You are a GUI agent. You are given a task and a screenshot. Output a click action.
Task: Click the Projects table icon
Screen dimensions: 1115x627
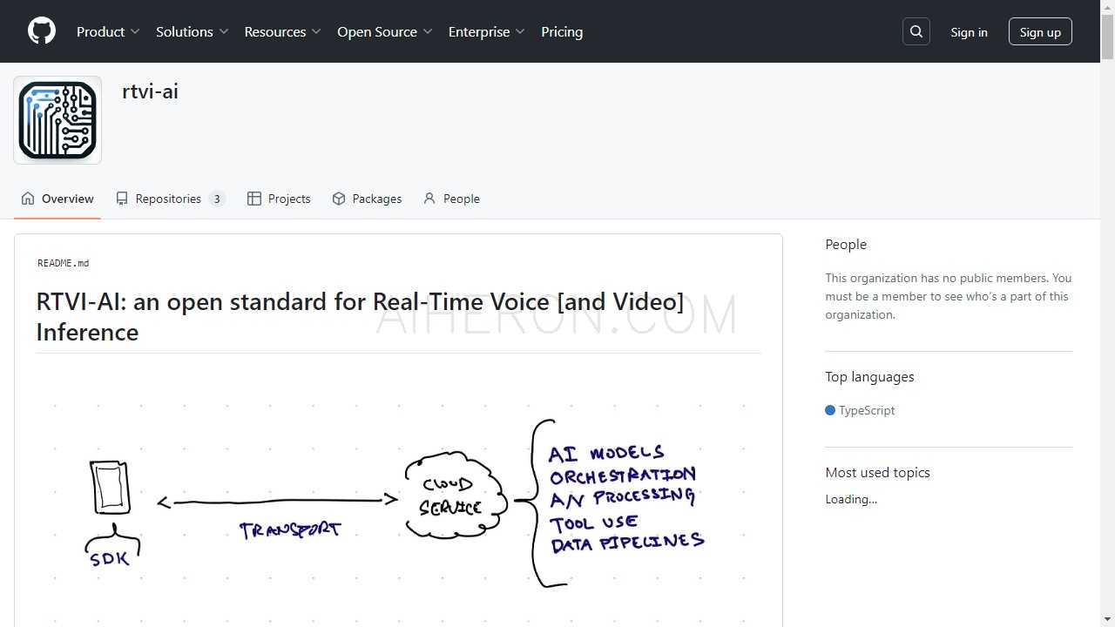(x=254, y=199)
